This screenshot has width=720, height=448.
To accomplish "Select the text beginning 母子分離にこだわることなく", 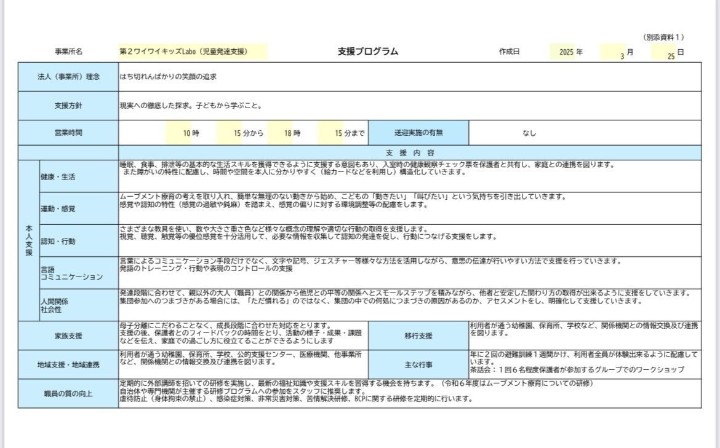I will pyautogui.click(x=241, y=333).
